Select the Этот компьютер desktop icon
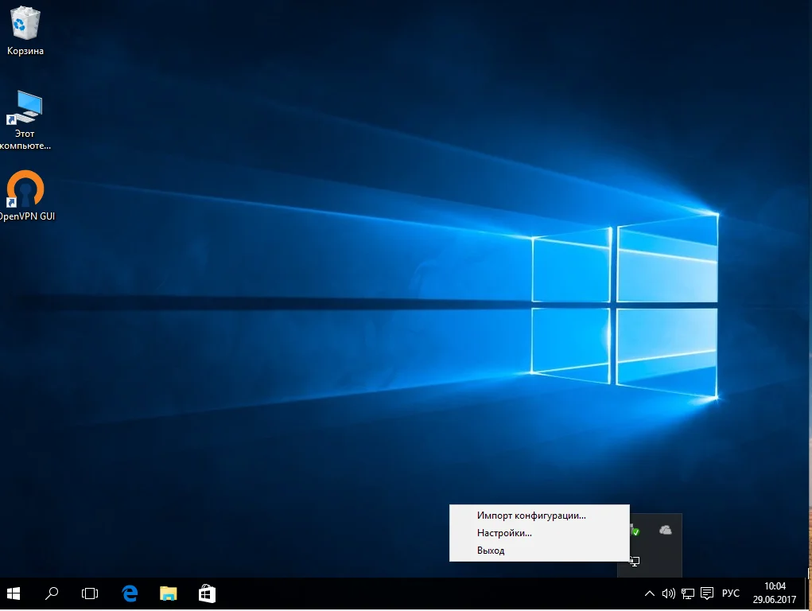Image resolution: width=812 pixels, height=611 pixels. 25,118
